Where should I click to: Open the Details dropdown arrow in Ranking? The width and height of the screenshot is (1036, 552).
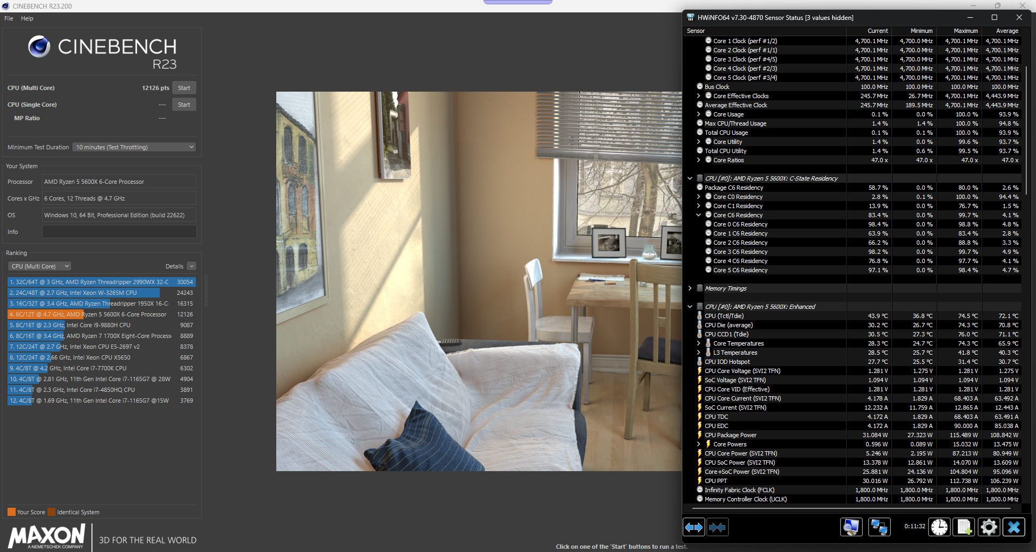point(192,266)
